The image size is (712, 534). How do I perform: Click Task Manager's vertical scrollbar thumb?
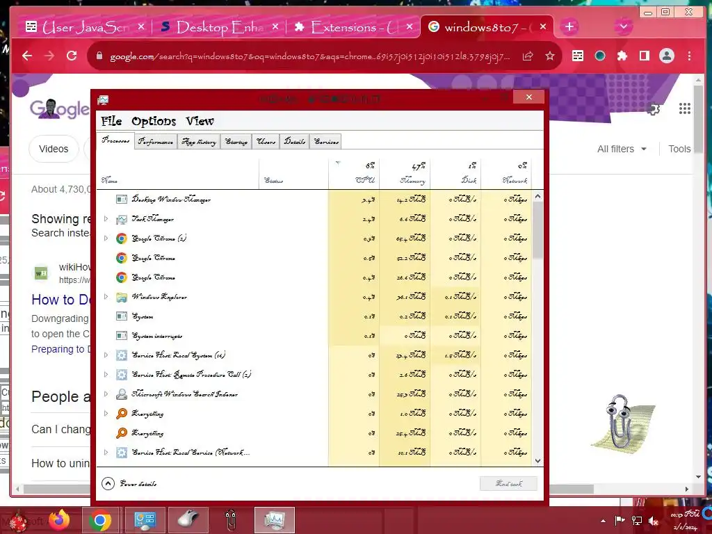(537, 231)
